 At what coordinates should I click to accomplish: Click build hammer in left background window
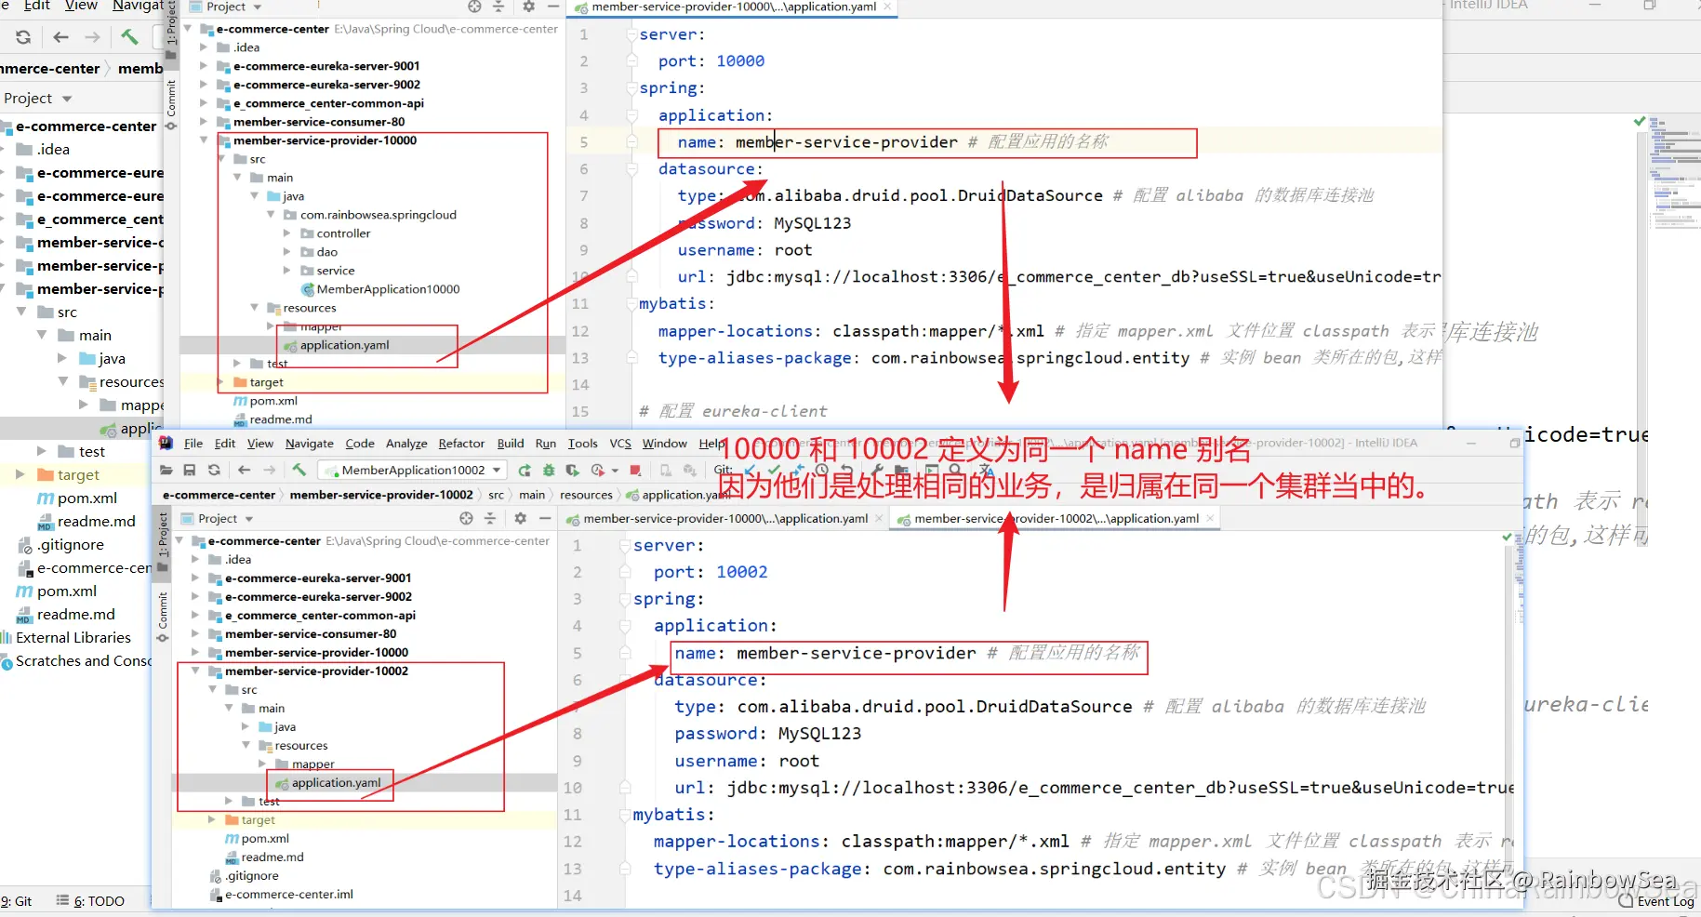(129, 37)
